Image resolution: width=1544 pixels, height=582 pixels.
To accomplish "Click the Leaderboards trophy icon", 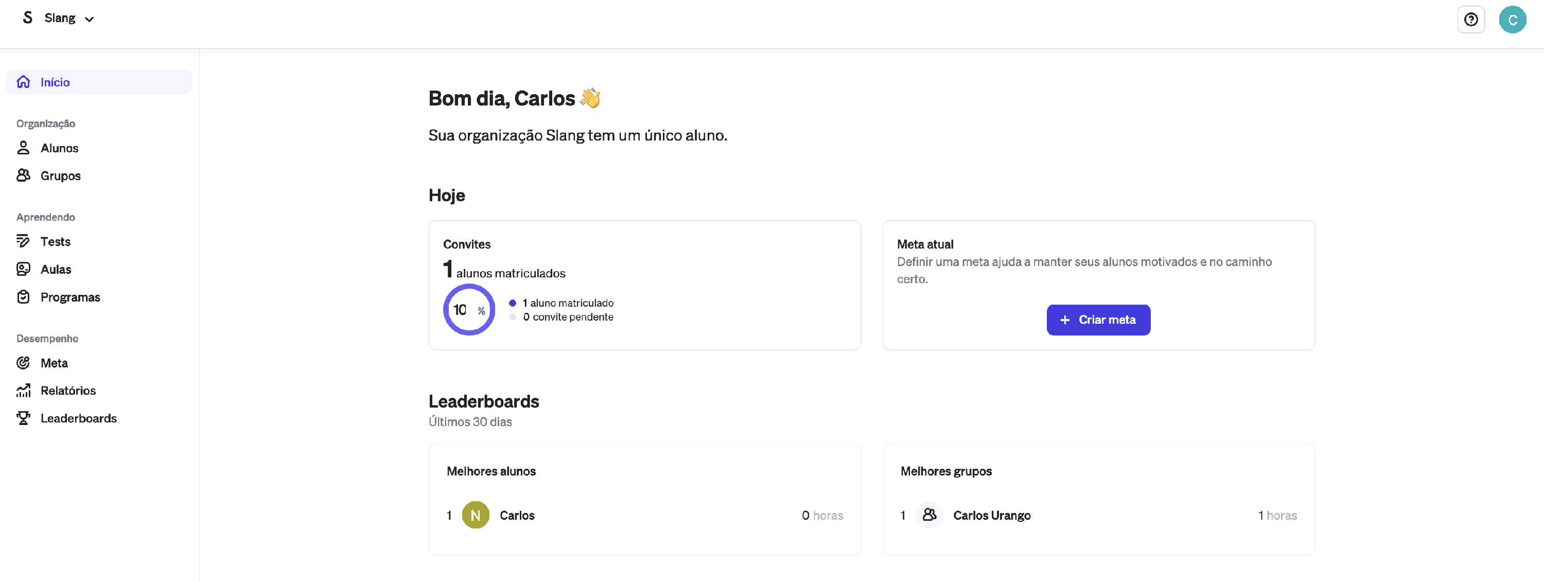I will point(23,418).
